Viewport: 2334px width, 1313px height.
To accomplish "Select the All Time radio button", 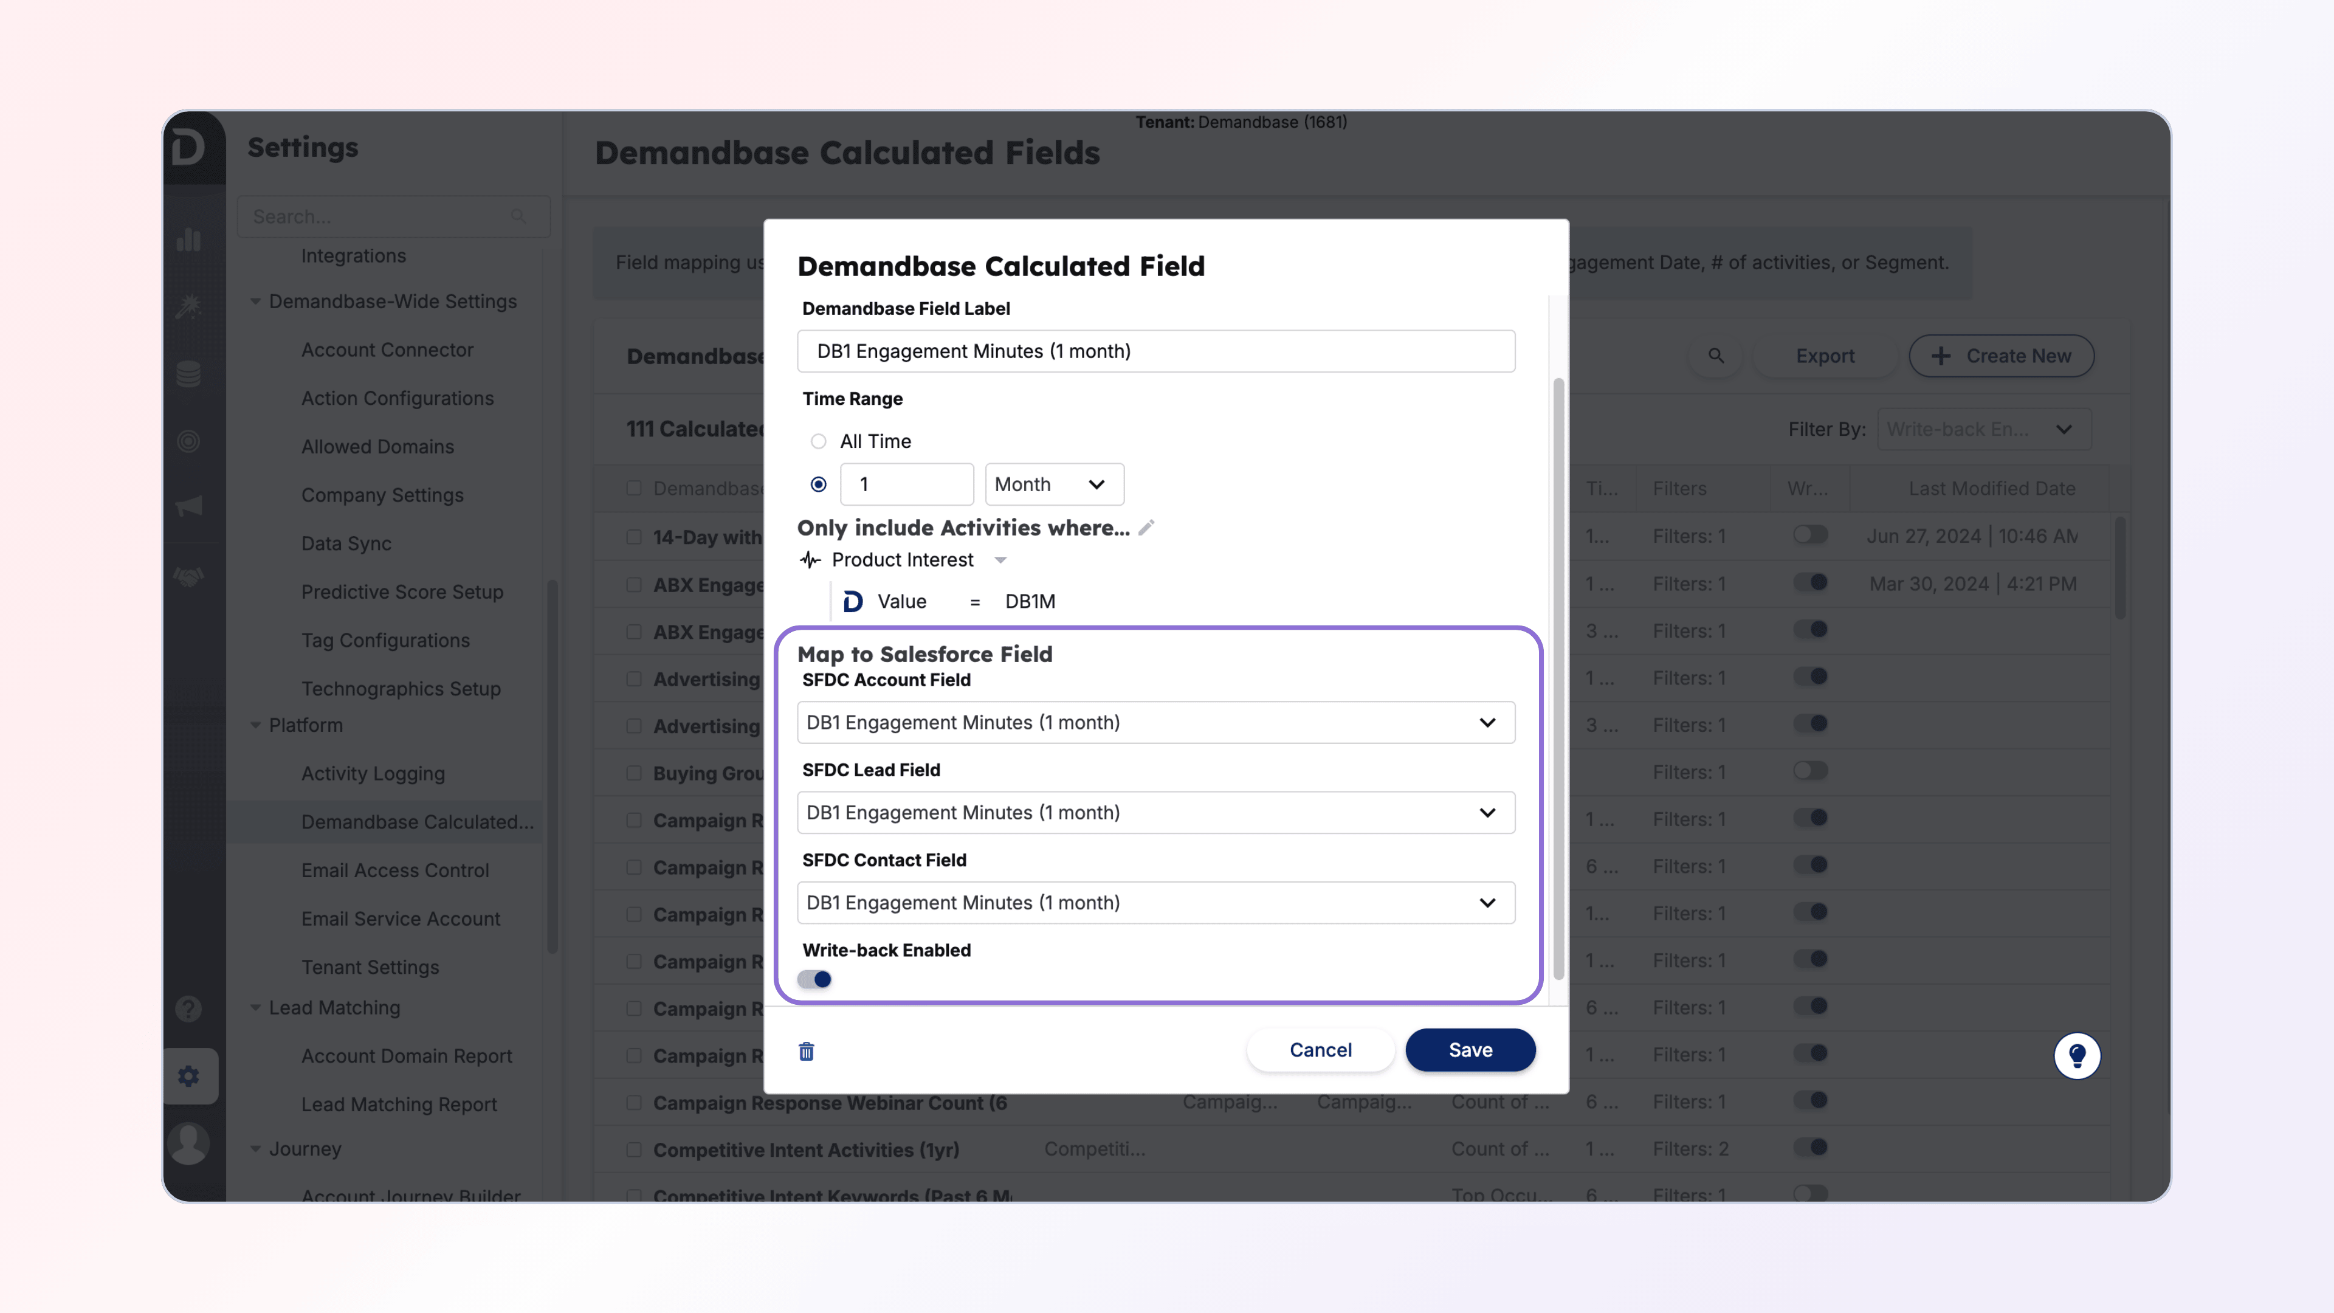I will [x=818, y=441].
